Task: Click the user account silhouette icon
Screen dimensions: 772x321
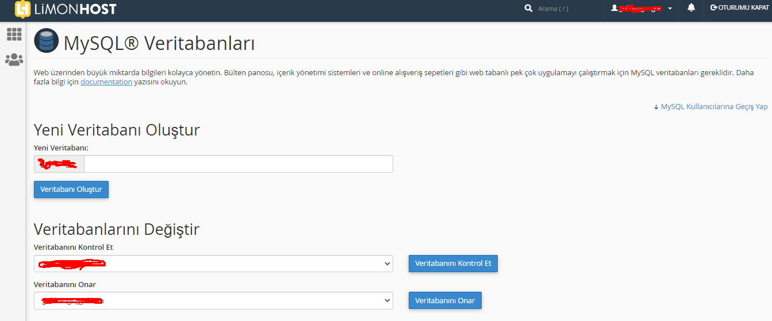Action: (614, 8)
